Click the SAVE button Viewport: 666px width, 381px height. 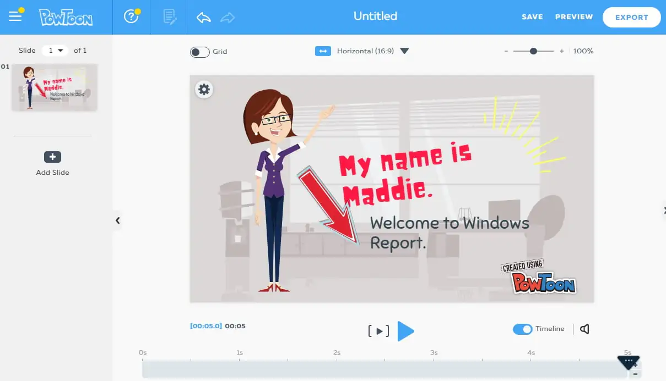click(532, 17)
